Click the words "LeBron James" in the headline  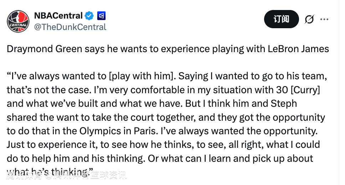pos(299,49)
